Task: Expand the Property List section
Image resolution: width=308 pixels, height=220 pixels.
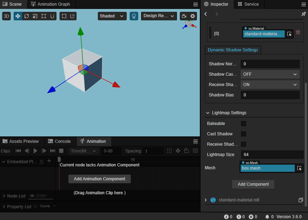Action: (4, 207)
